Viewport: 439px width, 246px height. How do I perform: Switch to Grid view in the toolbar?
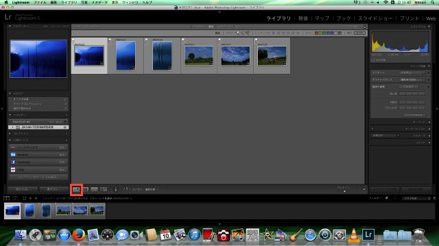(x=76, y=189)
